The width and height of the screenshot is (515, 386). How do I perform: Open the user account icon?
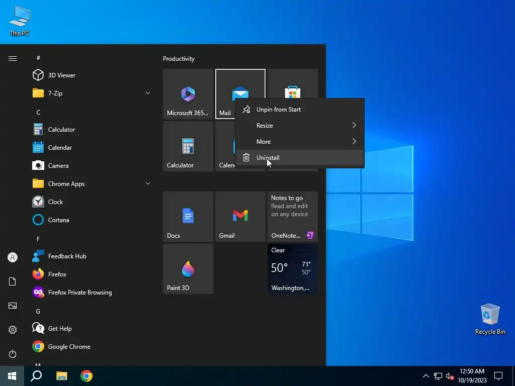coord(13,257)
